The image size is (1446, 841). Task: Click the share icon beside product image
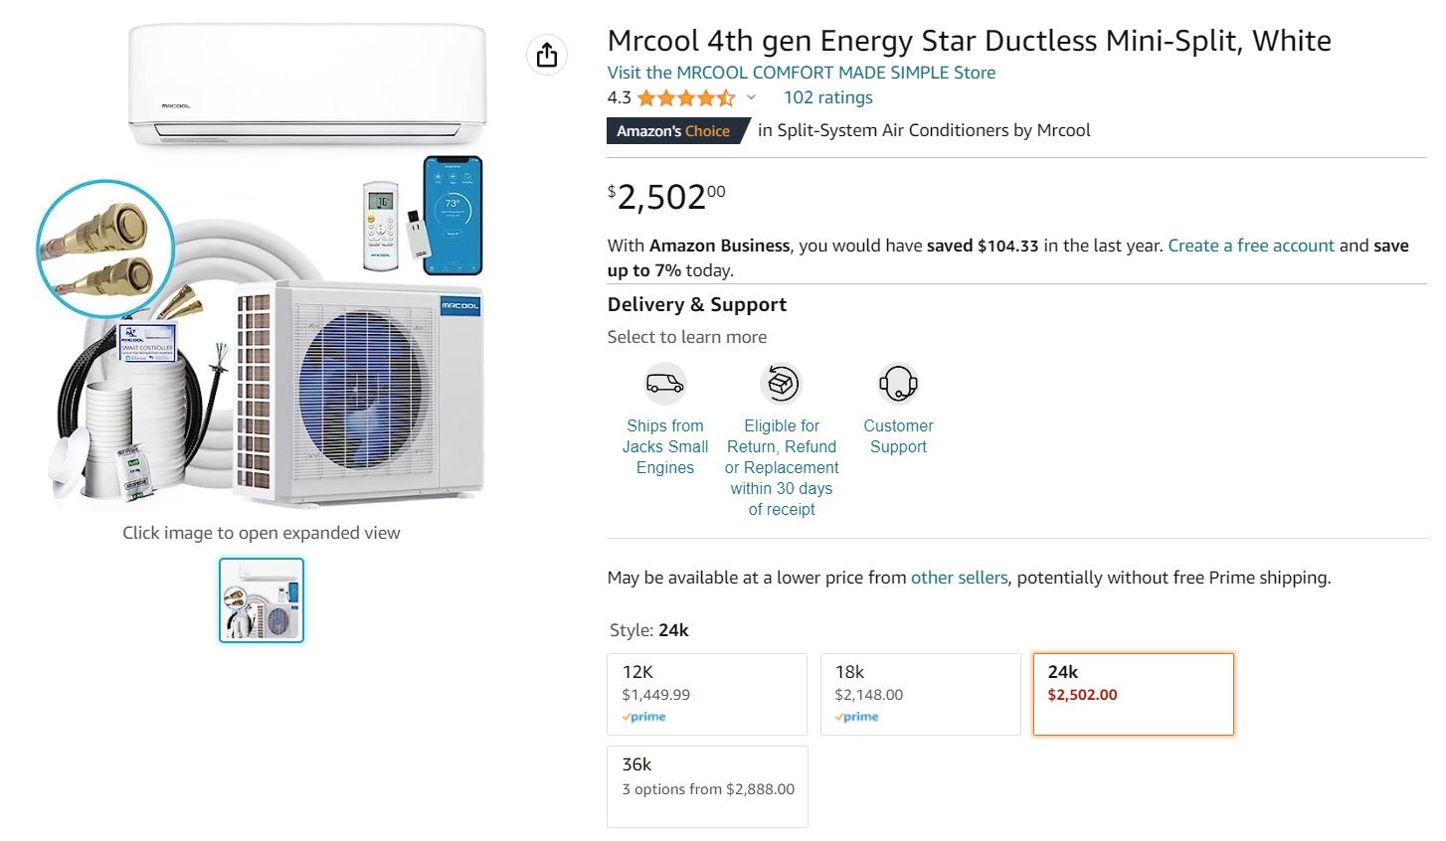(x=547, y=55)
